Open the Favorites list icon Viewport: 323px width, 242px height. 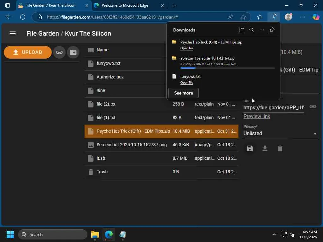(260, 17)
